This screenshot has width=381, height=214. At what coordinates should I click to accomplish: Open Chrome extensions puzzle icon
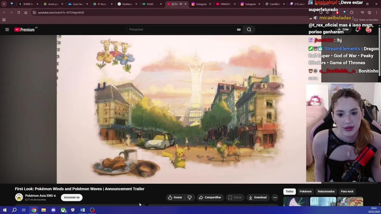click(x=352, y=12)
